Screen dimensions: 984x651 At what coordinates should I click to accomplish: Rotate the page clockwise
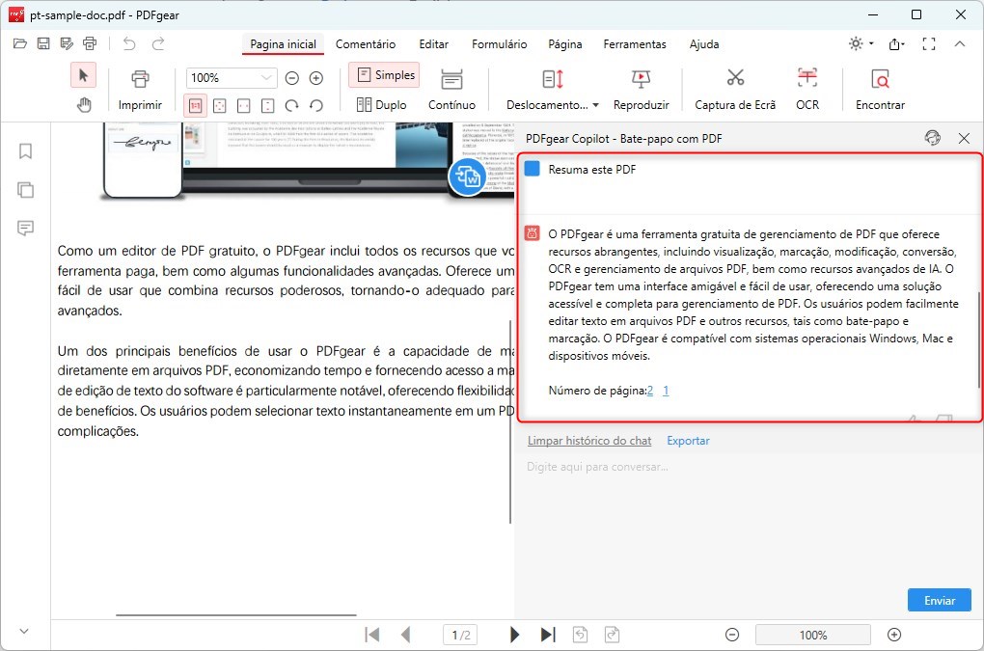(291, 105)
